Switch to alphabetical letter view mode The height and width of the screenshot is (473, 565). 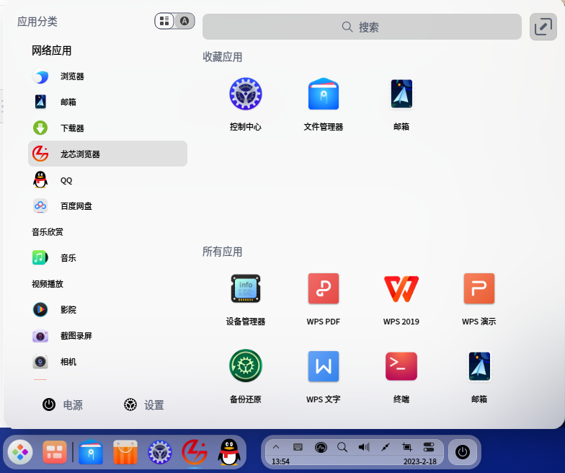[x=184, y=21]
